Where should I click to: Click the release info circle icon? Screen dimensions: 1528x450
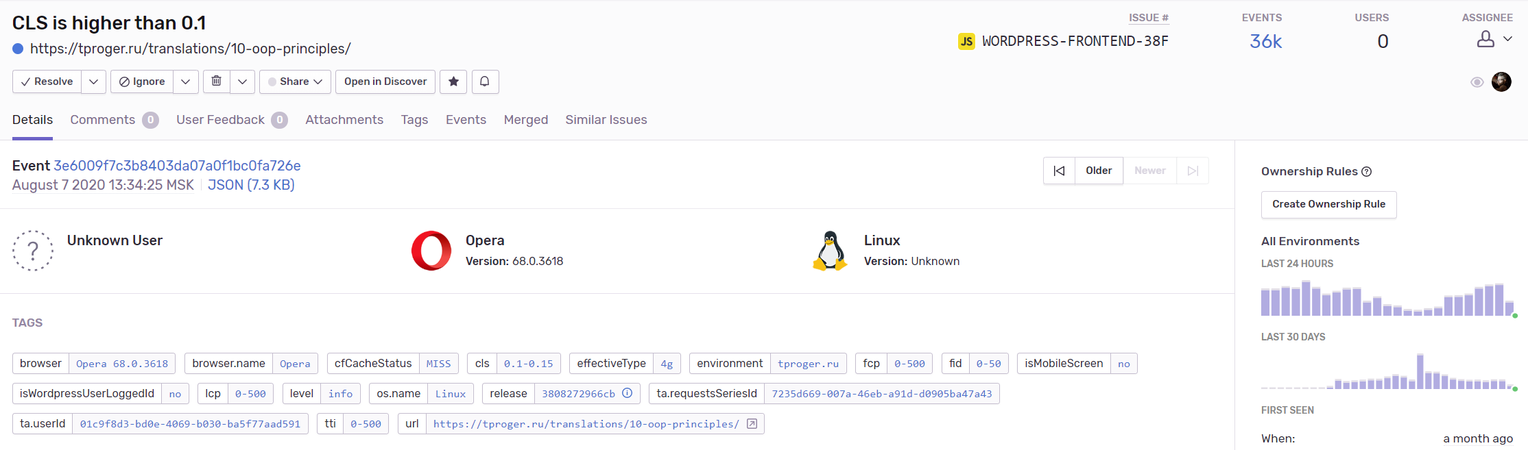click(627, 393)
